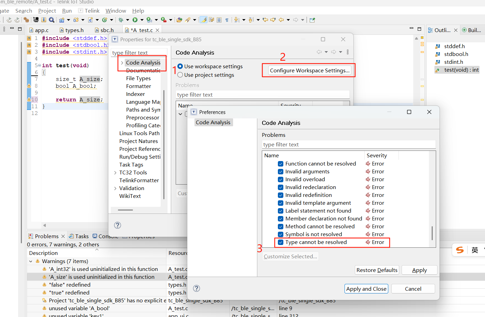
Task: Click the Properties tree filter text field
Action: (138, 53)
